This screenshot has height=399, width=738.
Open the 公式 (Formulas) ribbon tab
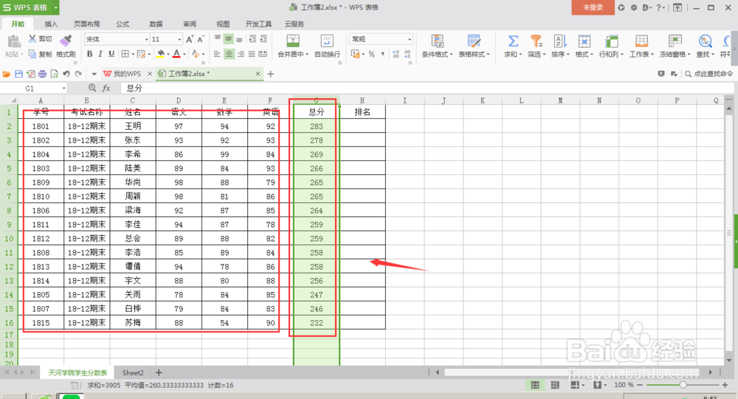(123, 24)
